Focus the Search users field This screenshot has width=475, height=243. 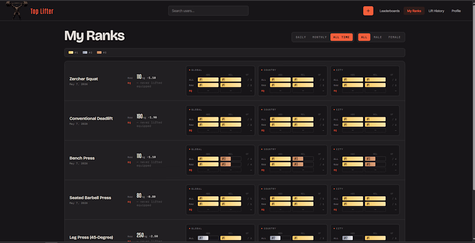[209, 11]
